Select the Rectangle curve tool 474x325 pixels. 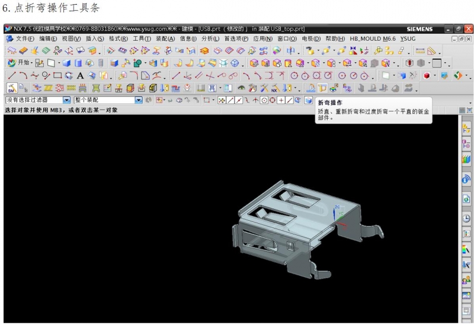click(x=57, y=75)
